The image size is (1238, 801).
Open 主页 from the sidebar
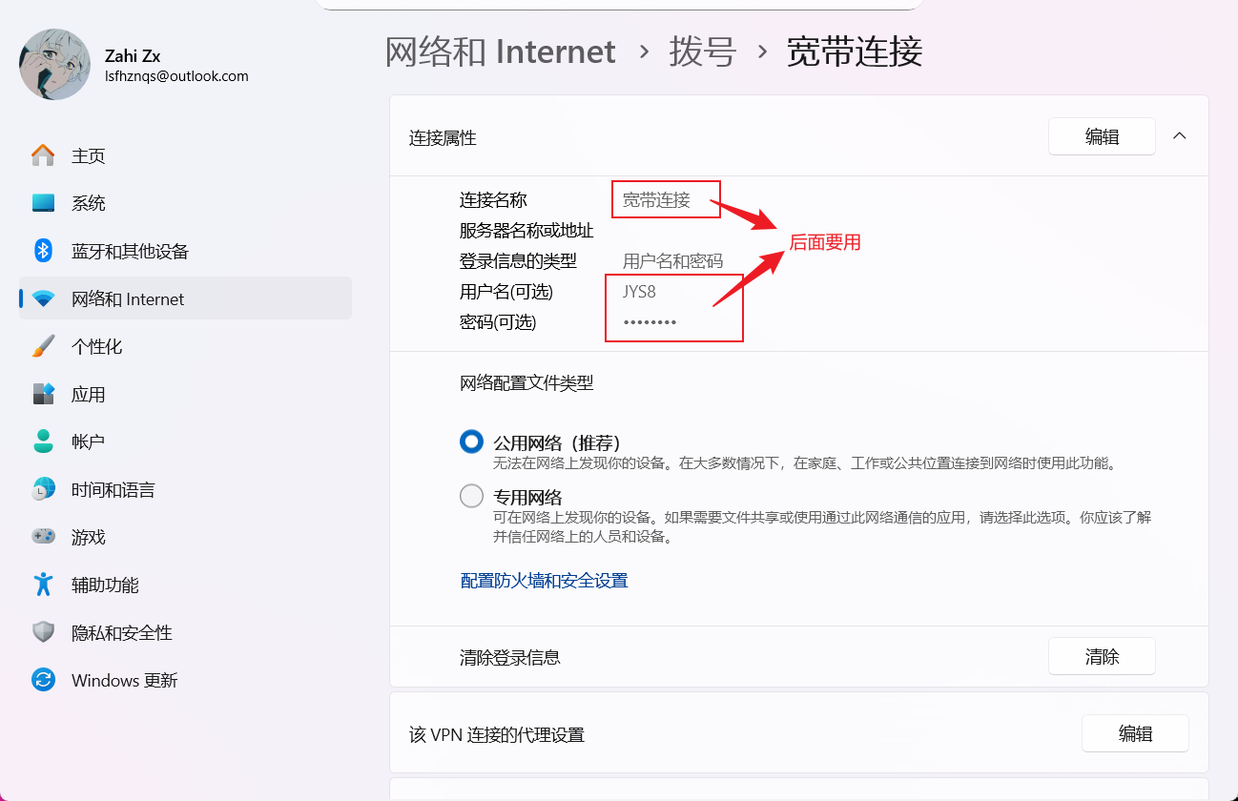44,154
